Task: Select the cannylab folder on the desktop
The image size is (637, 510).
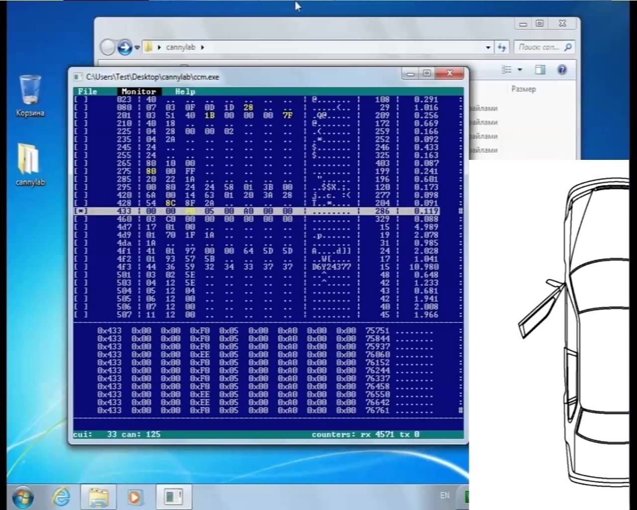Action: coord(30,164)
